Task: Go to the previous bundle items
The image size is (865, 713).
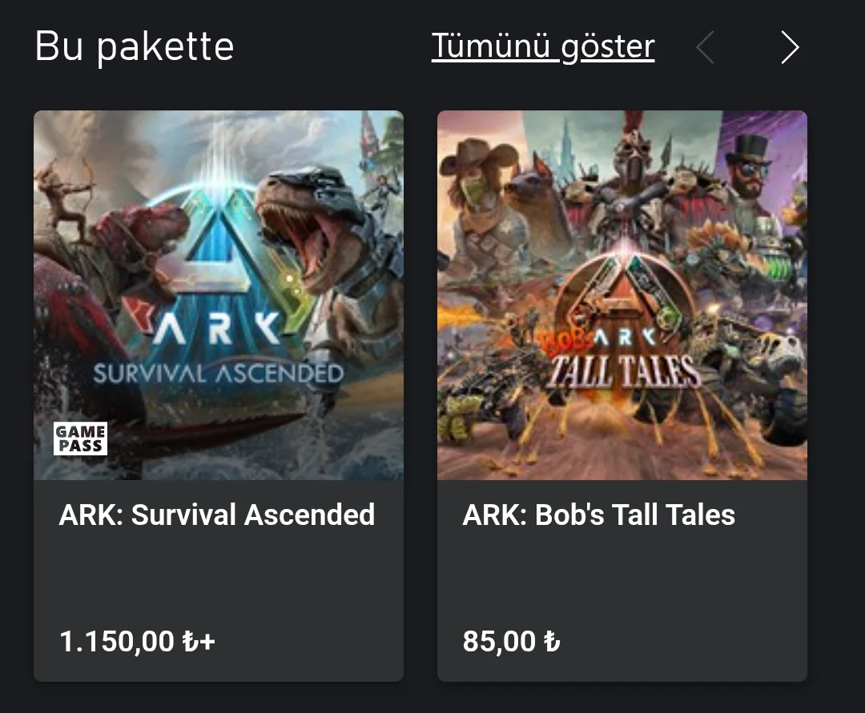Action: pos(705,48)
